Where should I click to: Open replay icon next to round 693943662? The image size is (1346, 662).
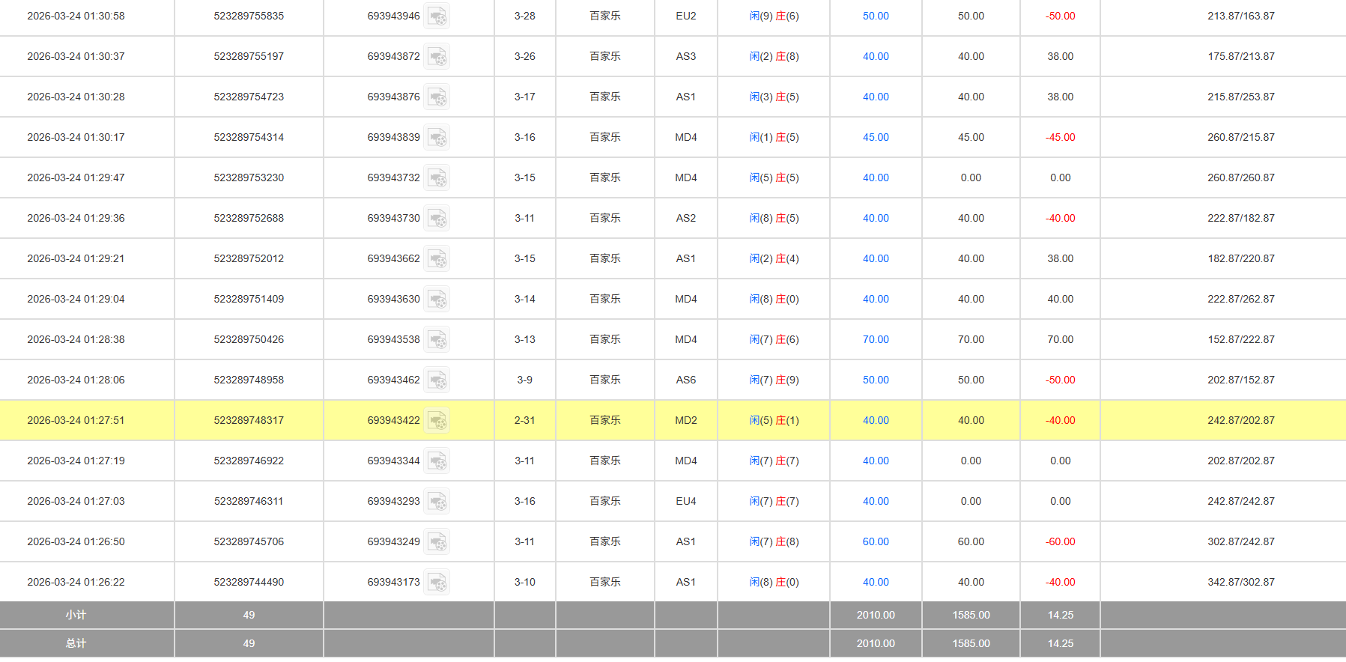pos(437,259)
